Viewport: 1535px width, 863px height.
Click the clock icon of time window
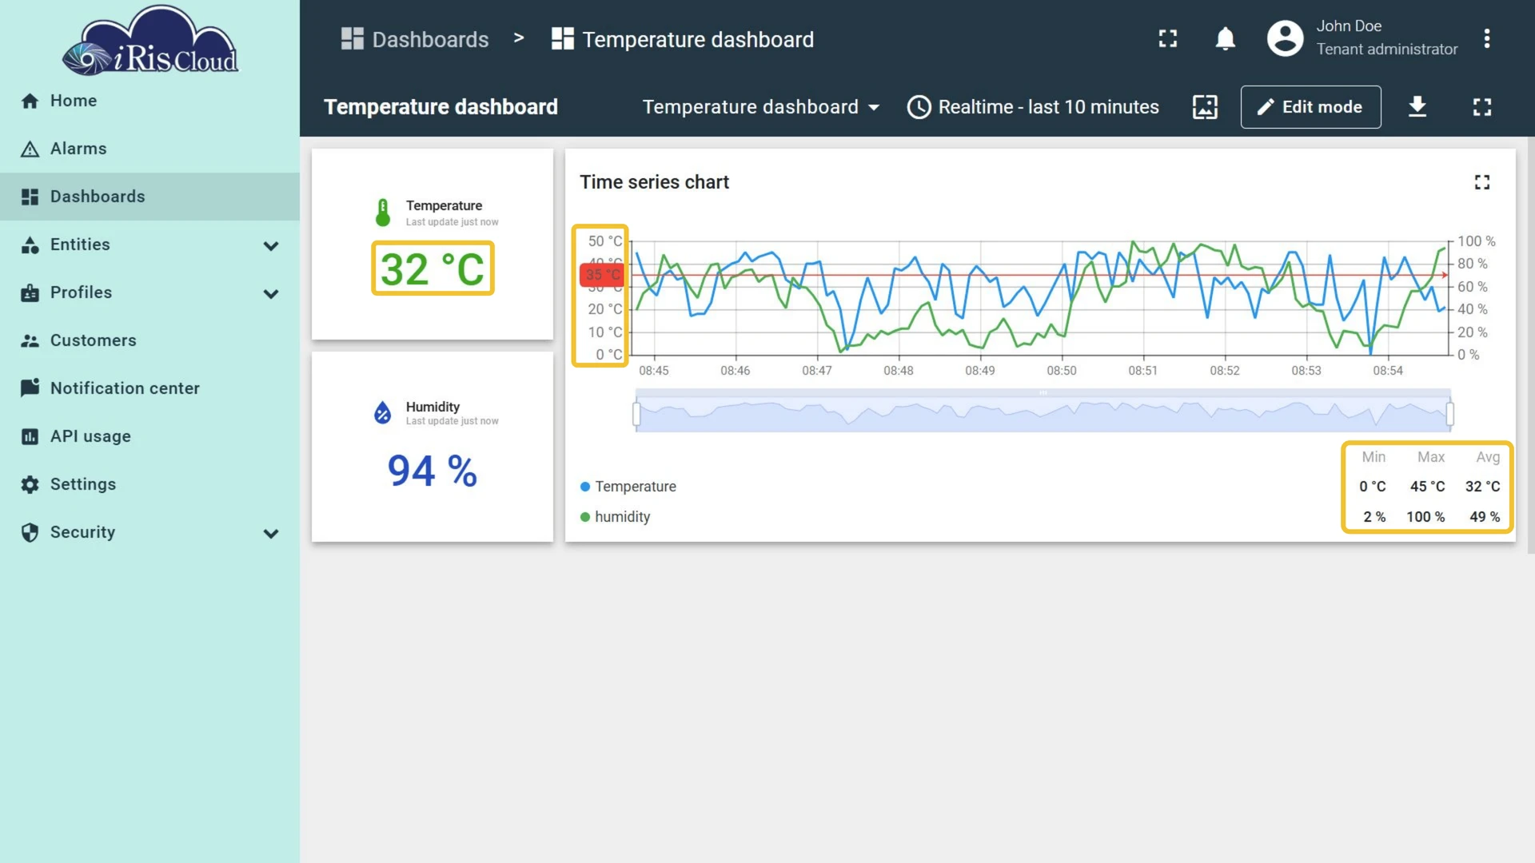pyautogui.click(x=919, y=107)
